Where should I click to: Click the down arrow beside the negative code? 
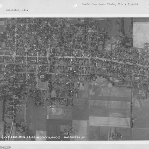[x=2, y=137]
